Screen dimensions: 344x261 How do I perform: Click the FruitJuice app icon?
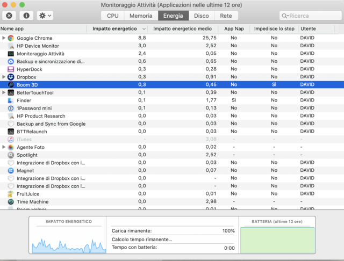[x=11, y=194]
